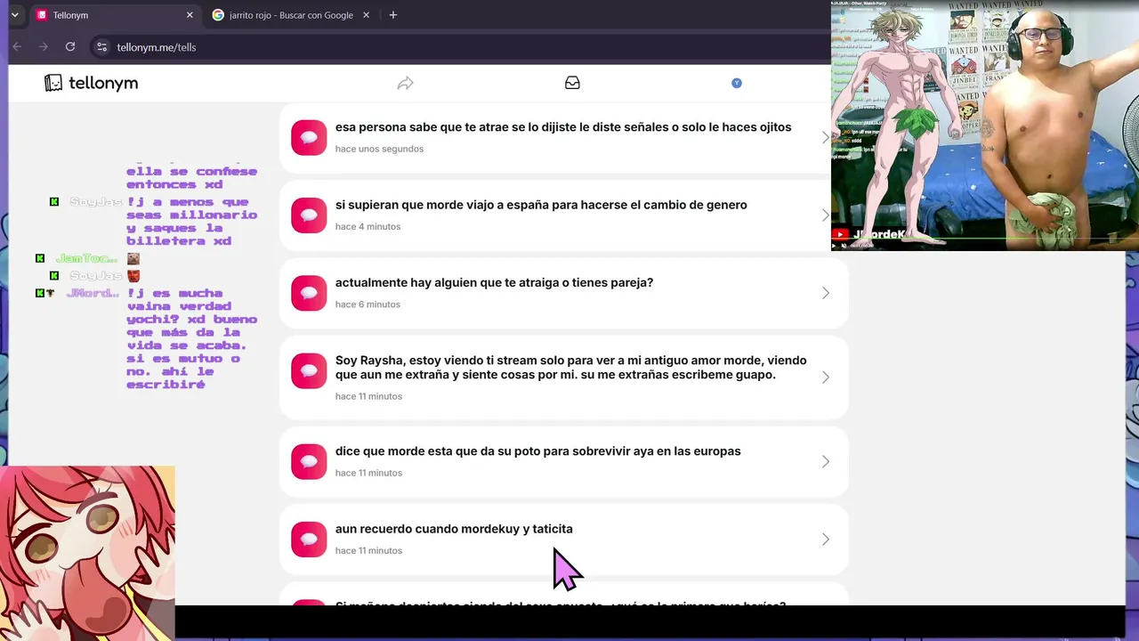Click the address bar showing tellonym.me/tells
Viewport: 1139px width, 641px height.
pos(458,46)
